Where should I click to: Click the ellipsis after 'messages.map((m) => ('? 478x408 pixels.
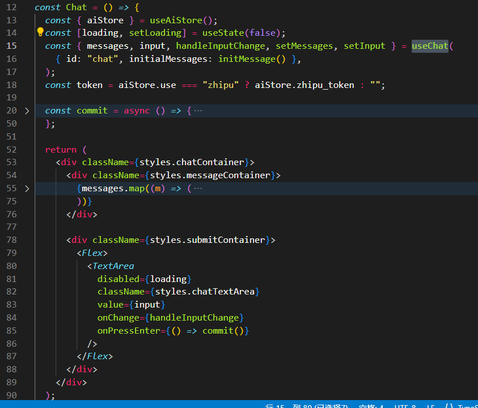[x=198, y=188]
